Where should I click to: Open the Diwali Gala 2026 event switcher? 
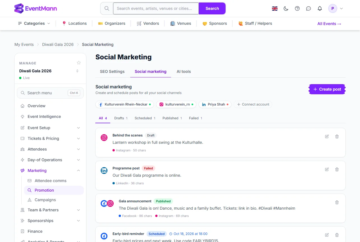point(77,71)
